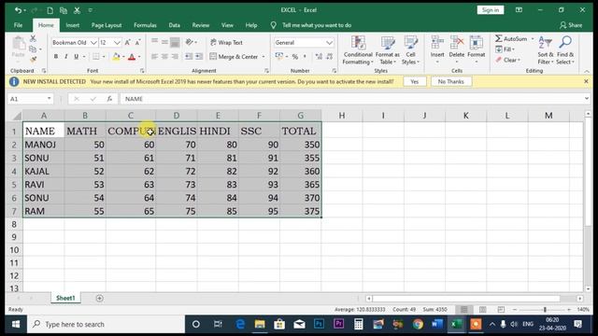
Task: Switch to the Data tab
Action: 175,25
